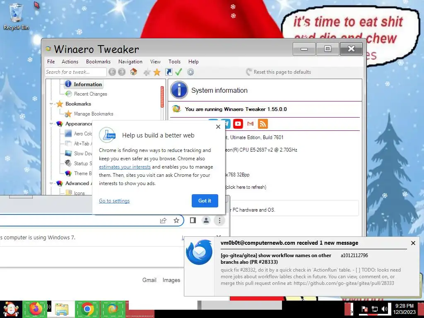
Task: Click the share icon in Chrome address bar
Action: coord(163,220)
